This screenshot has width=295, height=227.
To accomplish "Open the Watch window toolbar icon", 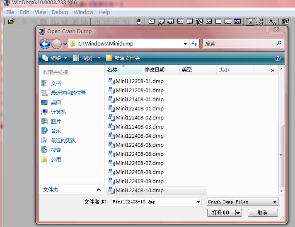I will [161, 22].
